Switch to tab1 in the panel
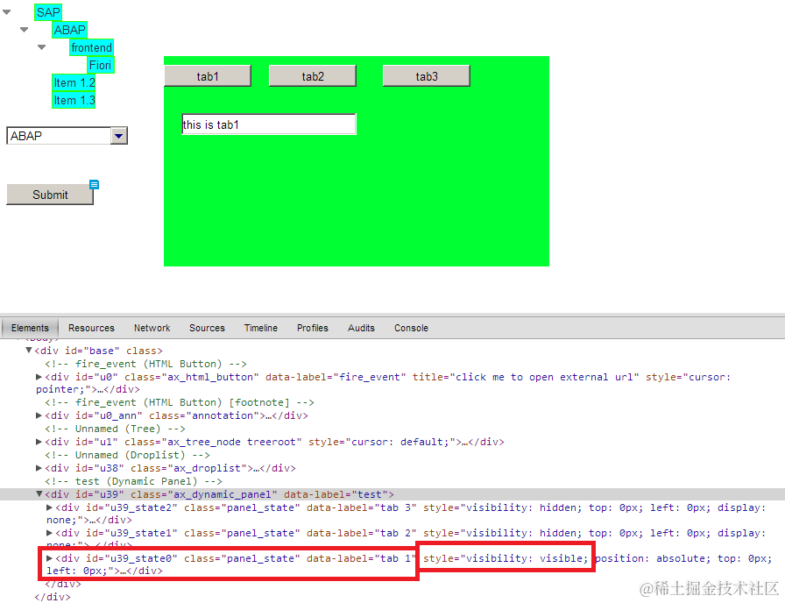Viewport: 785px width, 603px height. 208,76
